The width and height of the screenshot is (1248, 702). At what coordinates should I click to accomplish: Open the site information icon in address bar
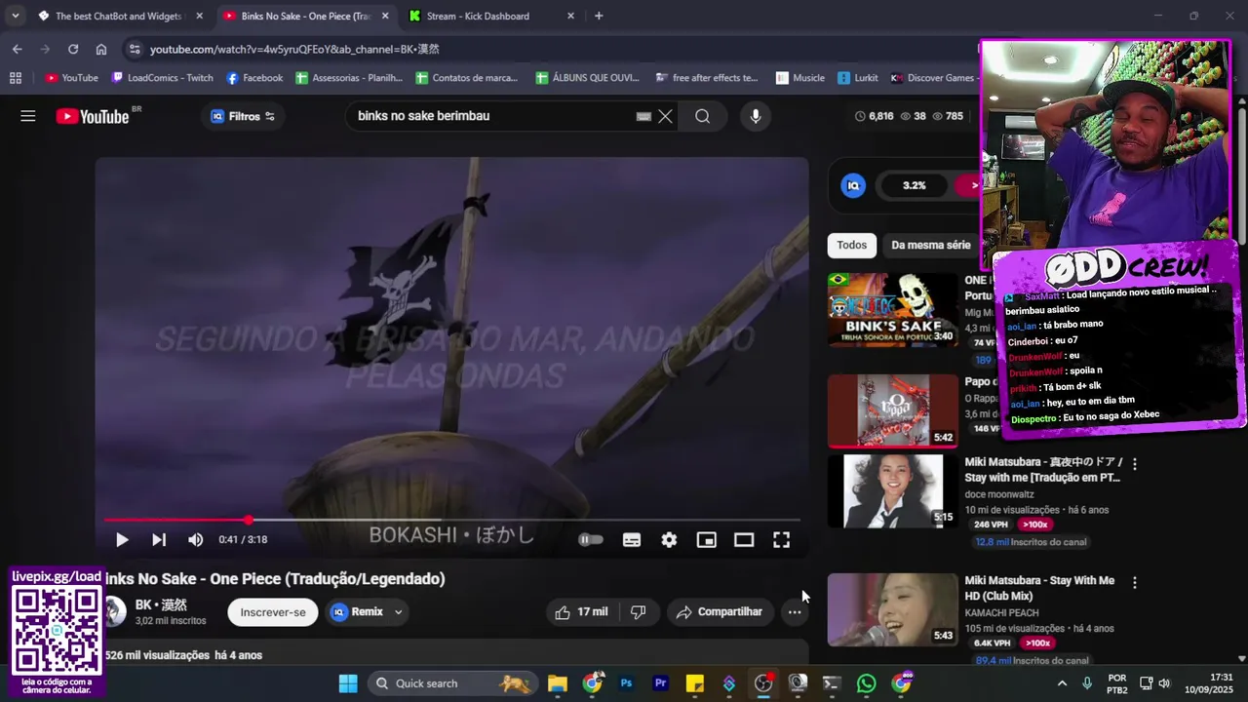134,49
